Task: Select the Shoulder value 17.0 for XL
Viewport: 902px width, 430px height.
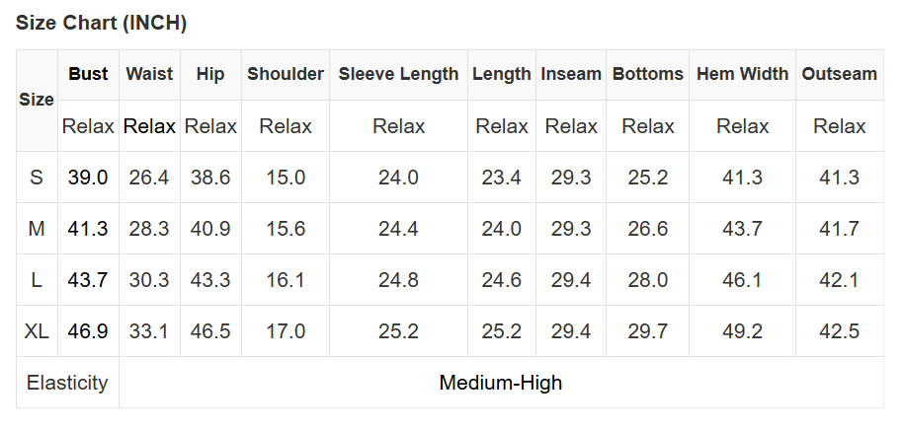Action: (x=286, y=331)
